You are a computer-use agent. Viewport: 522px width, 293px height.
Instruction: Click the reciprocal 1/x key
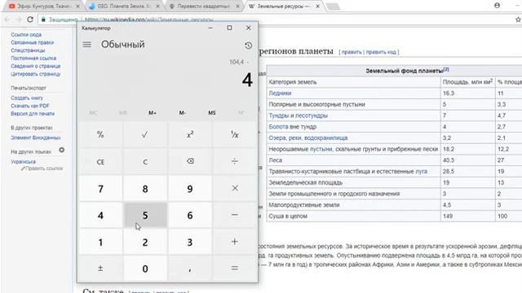coord(234,134)
